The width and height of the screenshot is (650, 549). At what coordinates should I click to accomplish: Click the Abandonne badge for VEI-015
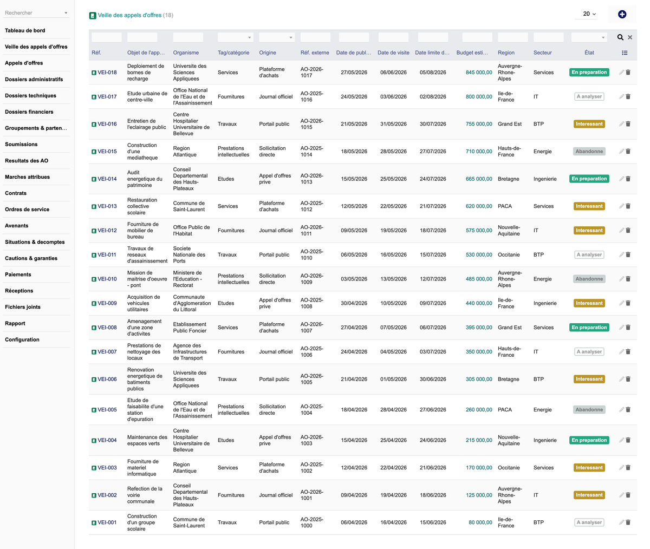click(589, 152)
